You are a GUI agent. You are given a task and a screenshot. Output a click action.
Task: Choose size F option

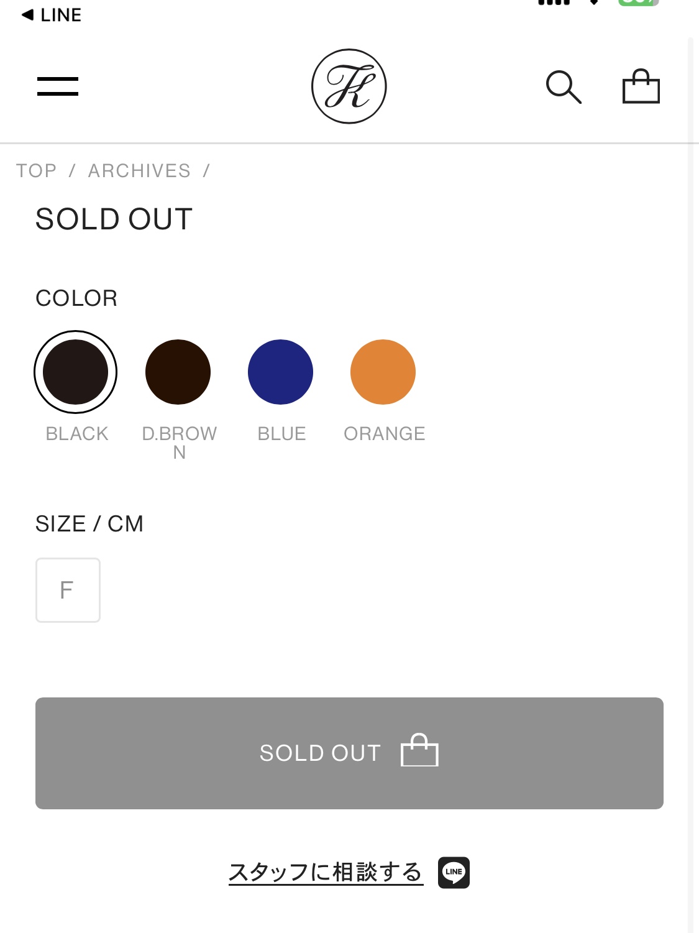68,590
